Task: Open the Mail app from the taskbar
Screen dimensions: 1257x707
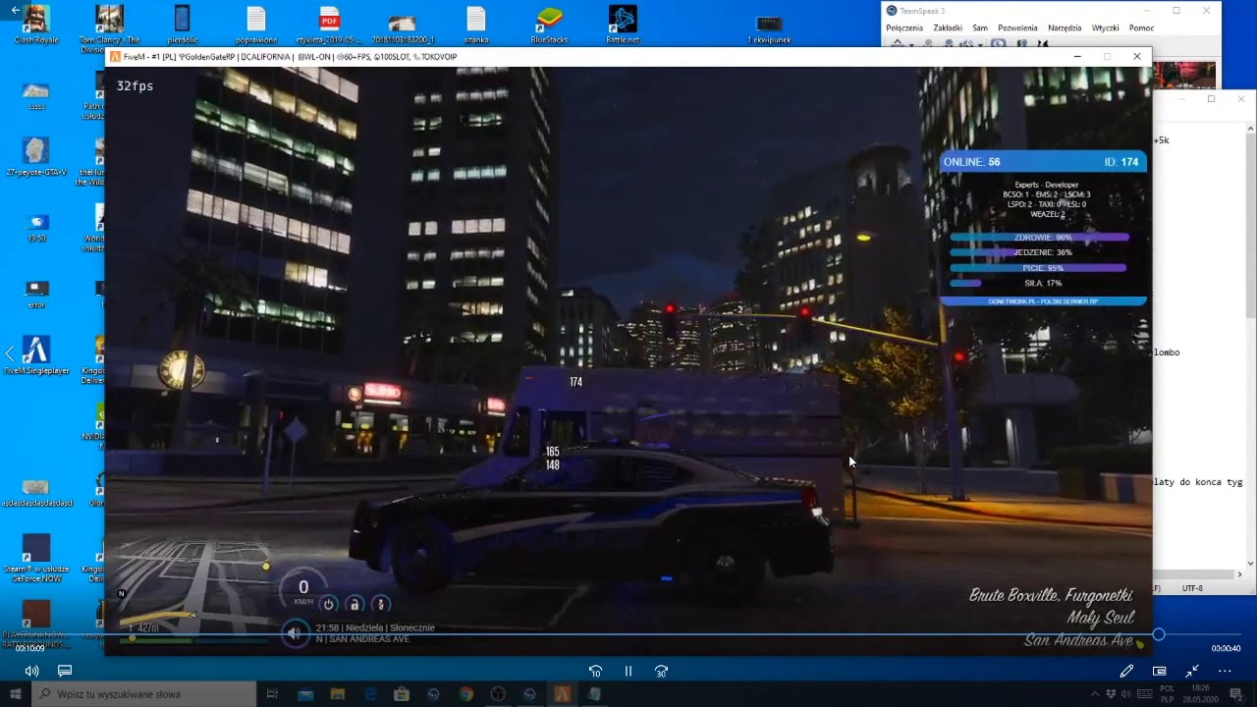Action: point(305,694)
